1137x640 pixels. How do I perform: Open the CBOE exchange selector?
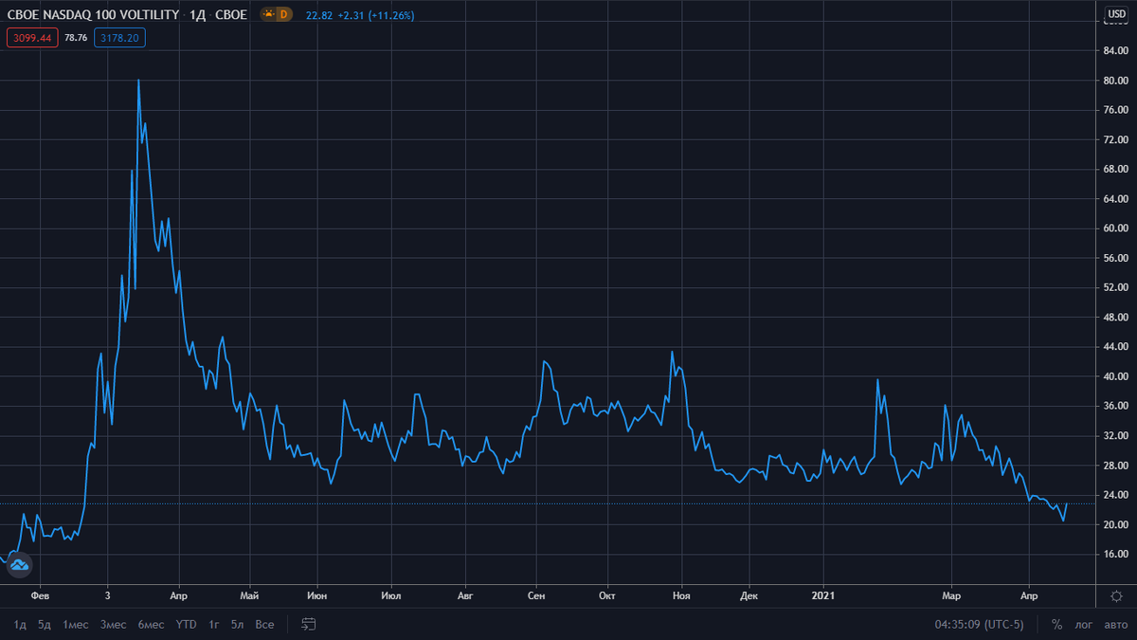click(231, 14)
